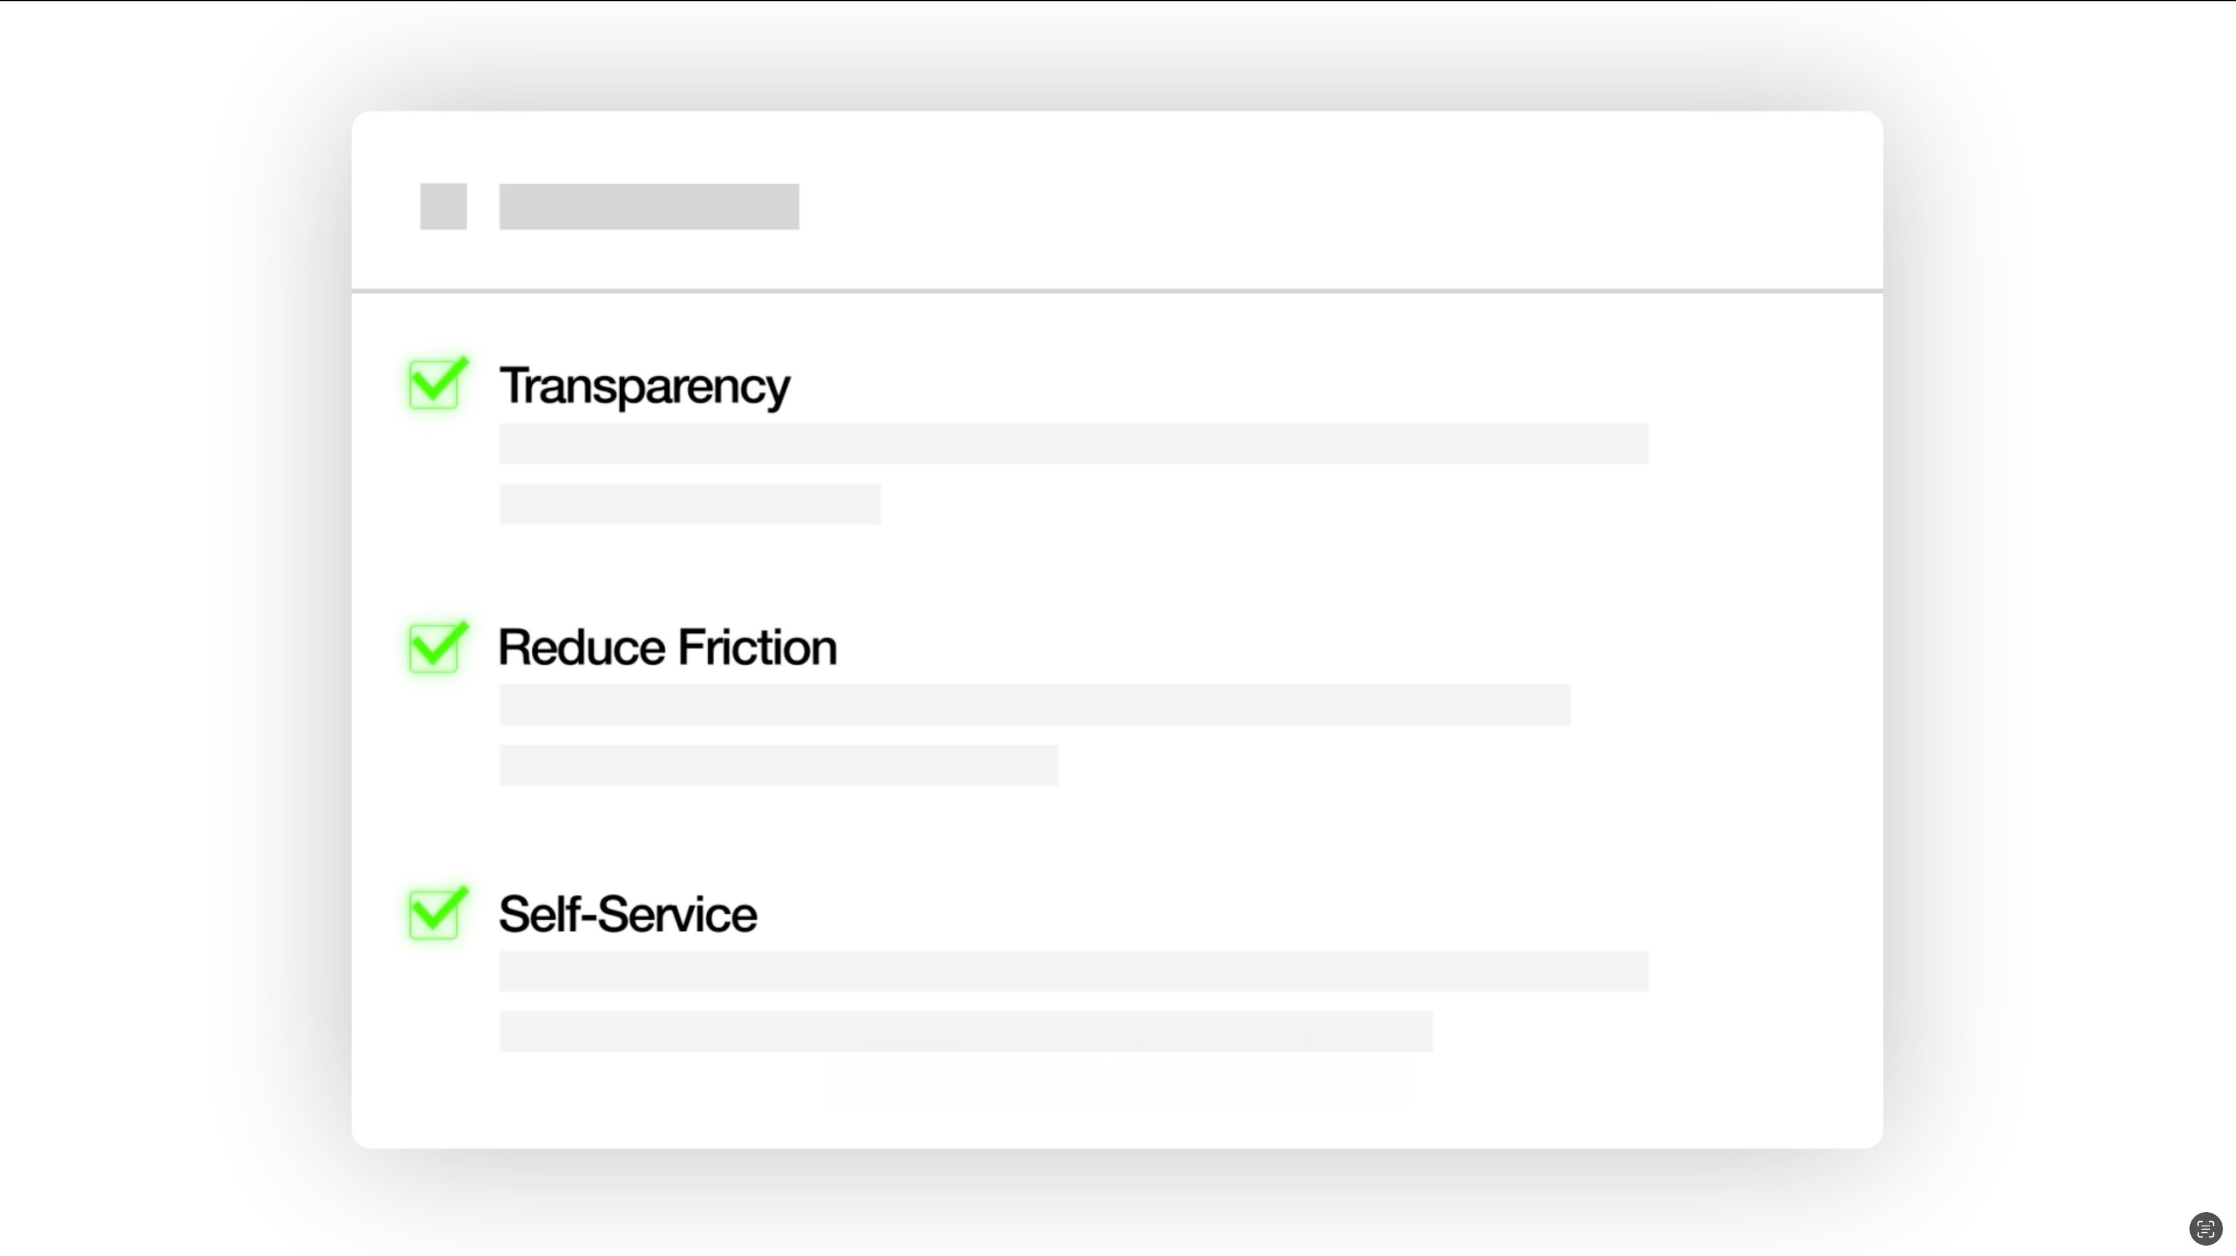
Task: Click the gray title placeholder bar in header
Action: (x=648, y=206)
